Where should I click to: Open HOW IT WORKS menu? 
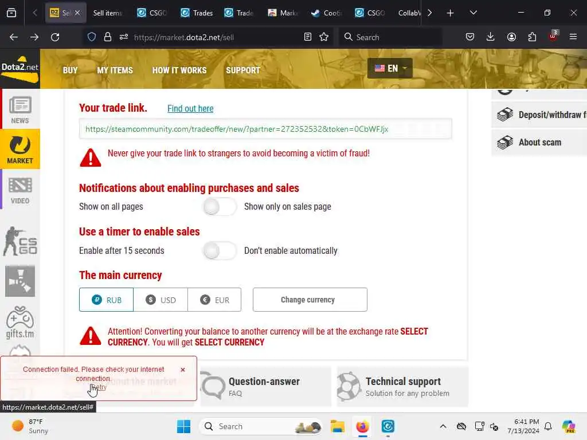coord(179,70)
